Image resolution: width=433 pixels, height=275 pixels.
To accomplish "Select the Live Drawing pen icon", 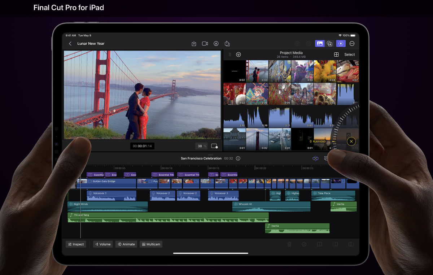I will 216,44.
